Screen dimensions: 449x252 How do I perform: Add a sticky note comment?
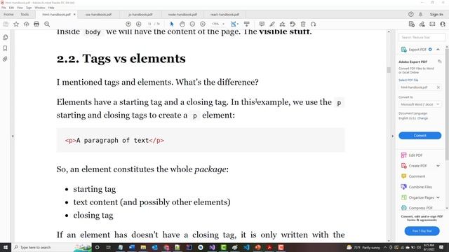pos(262,24)
